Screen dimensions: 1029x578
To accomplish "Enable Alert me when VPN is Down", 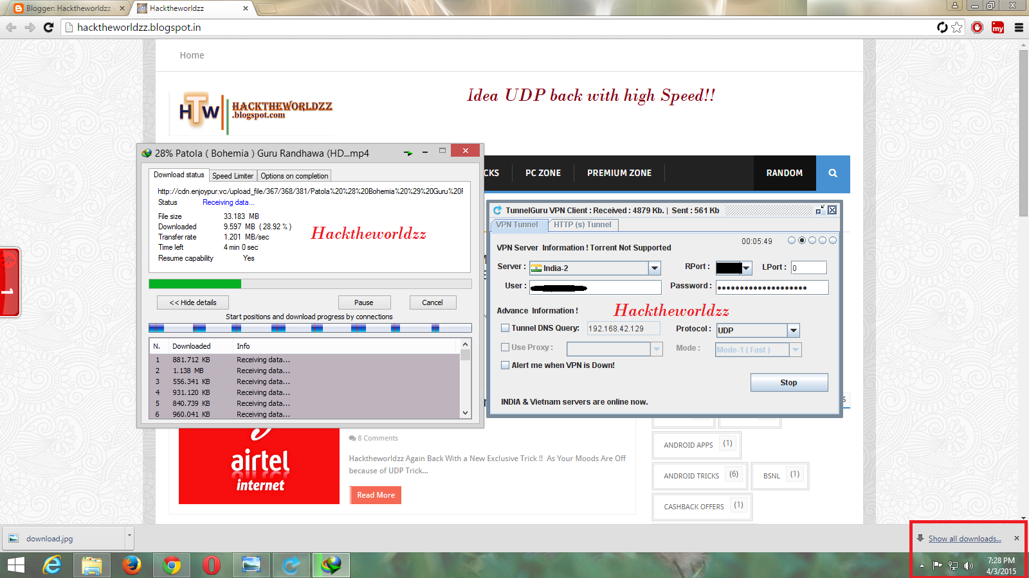I will click(505, 365).
